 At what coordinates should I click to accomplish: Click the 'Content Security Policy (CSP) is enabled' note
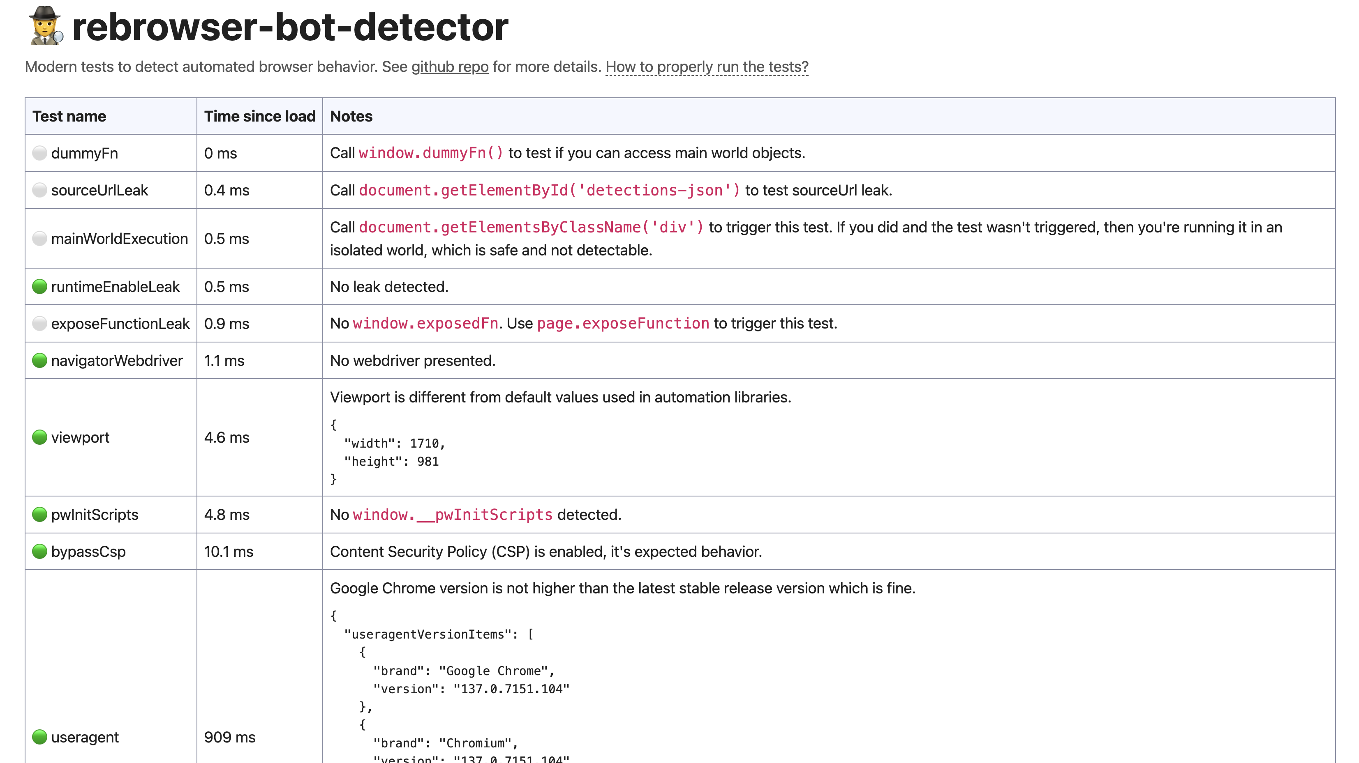[x=546, y=551]
